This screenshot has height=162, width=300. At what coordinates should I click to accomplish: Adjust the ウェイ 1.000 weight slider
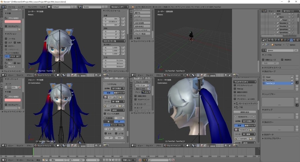click(x=142, y=82)
